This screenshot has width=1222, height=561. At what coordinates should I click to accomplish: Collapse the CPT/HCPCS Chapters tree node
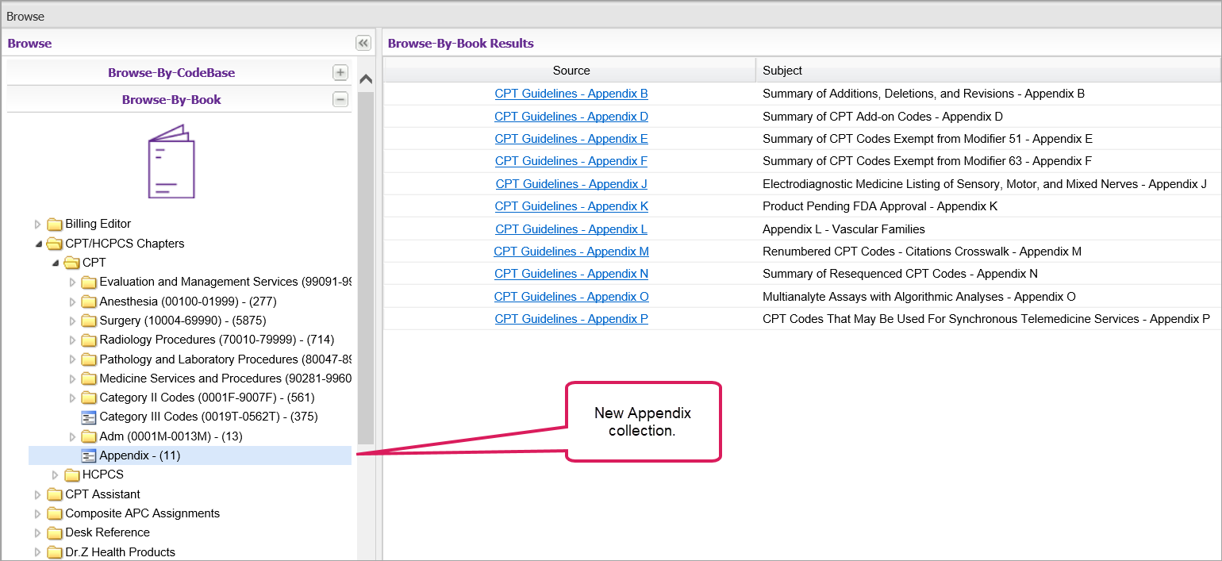coord(38,244)
